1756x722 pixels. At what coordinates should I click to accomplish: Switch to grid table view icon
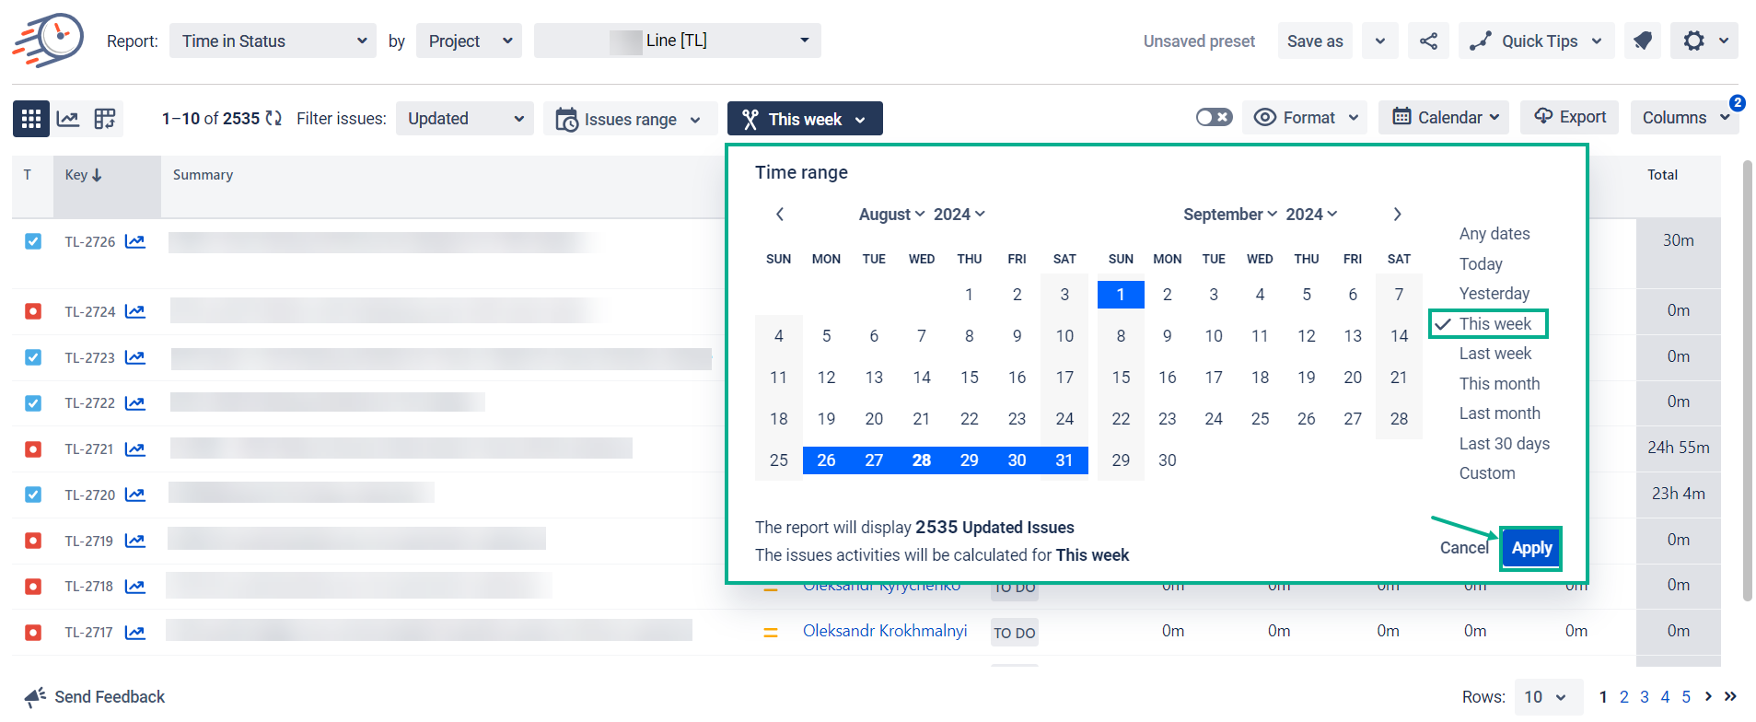31,119
